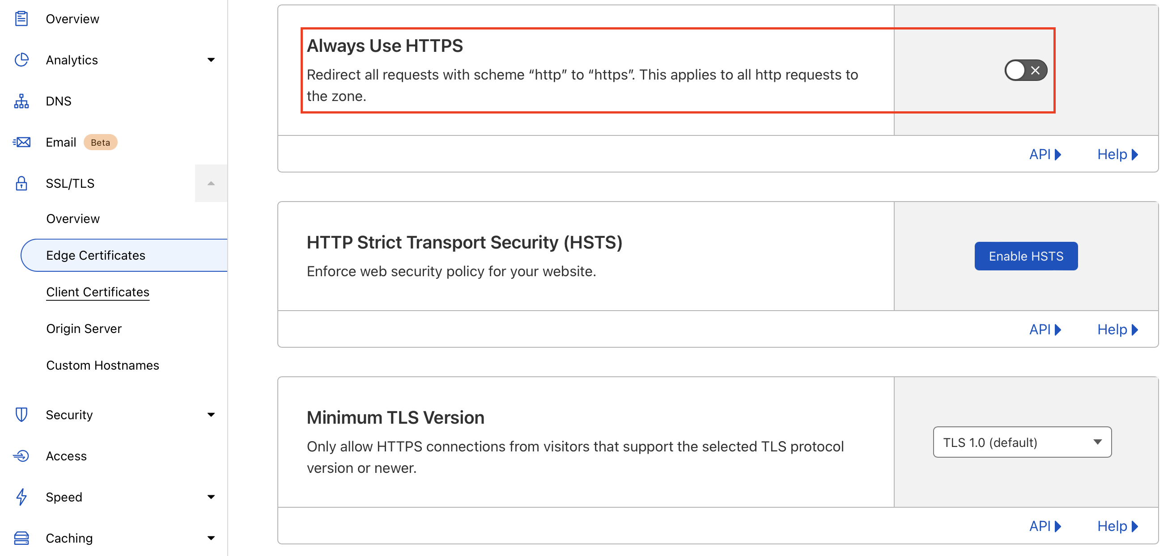Expand the Security sidebar section
1172x556 pixels.
pos(211,415)
